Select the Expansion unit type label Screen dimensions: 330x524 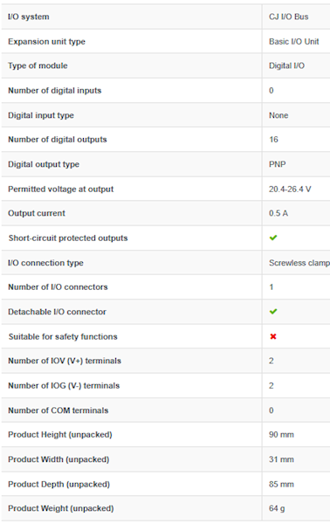pos(47,42)
